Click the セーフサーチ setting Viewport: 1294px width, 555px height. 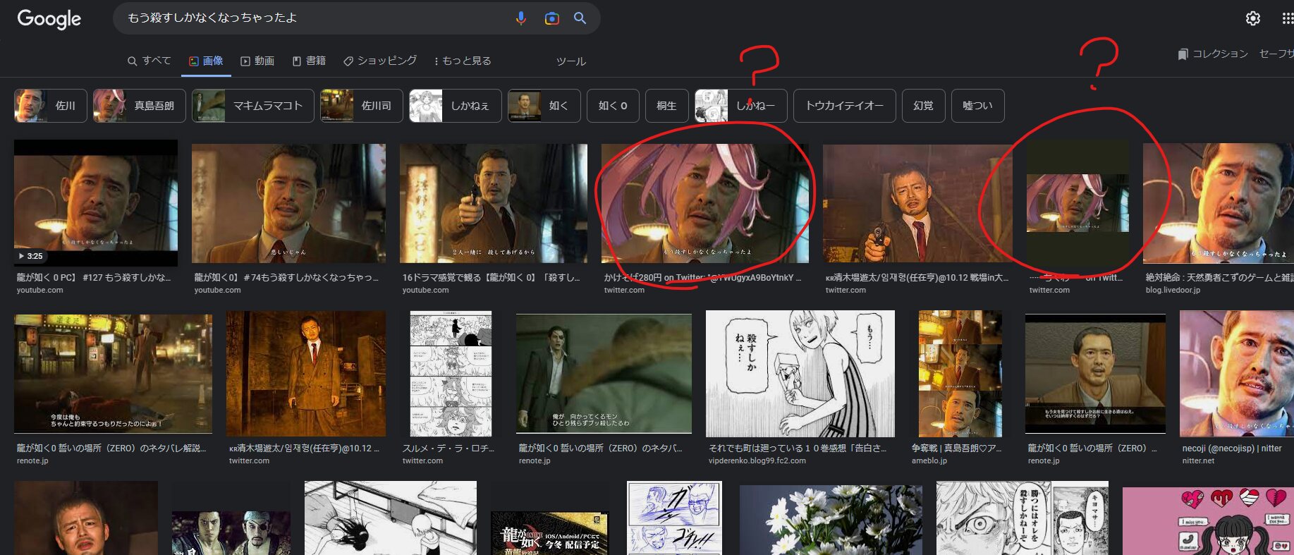click(x=1276, y=54)
